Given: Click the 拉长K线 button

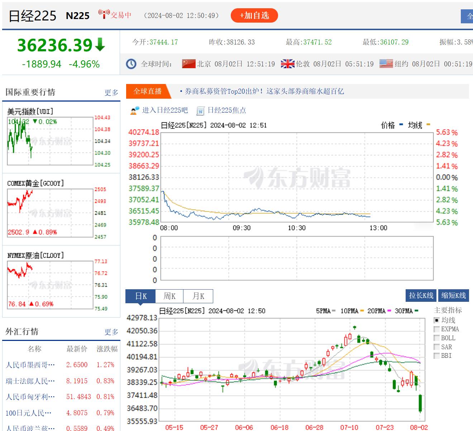Looking at the screenshot, I should tap(421, 295).
